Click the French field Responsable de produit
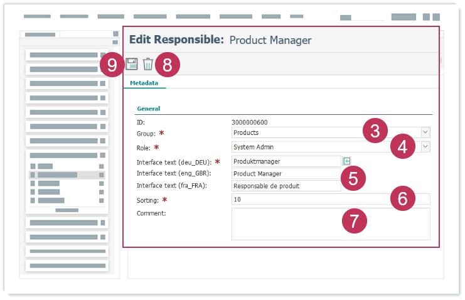 point(286,186)
